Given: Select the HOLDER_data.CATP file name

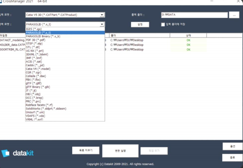Looking at the screenshot, I should click(x=12, y=45).
